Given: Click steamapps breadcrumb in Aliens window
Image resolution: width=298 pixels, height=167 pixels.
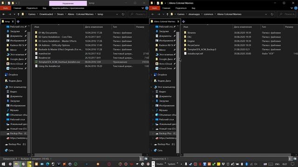Looking at the screenshot, I should click(194, 14).
